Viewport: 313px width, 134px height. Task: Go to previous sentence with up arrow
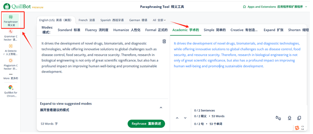point(177,118)
